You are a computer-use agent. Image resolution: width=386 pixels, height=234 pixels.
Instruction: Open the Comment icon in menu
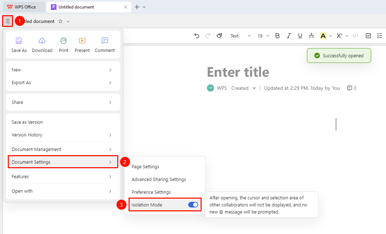pyautogui.click(x=105, y=41)
